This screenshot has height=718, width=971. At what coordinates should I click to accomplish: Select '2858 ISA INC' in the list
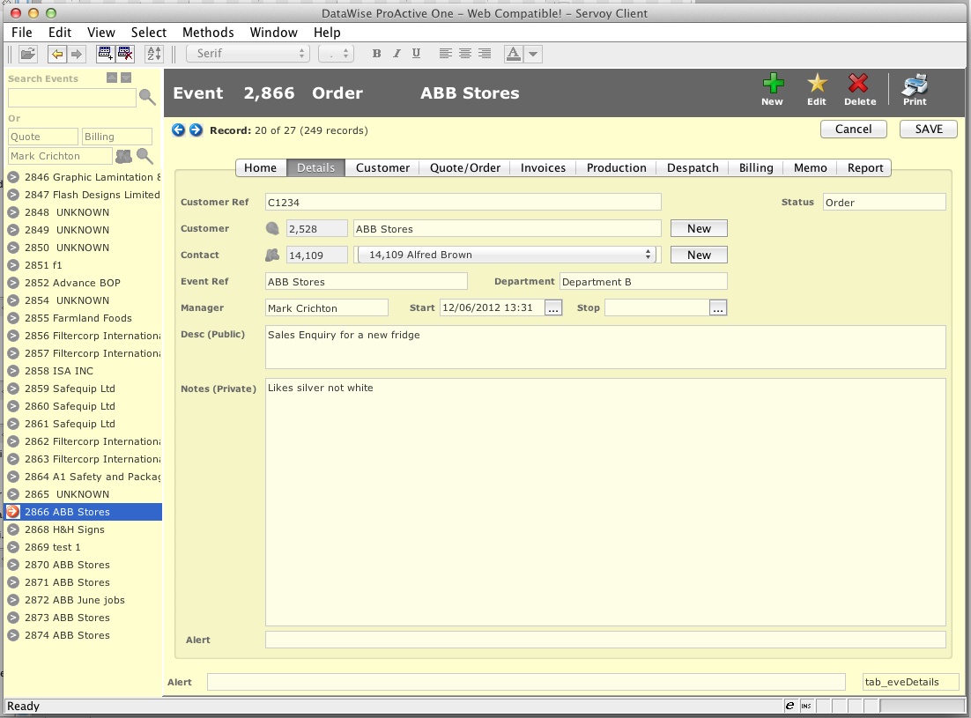tap(83, 371)
